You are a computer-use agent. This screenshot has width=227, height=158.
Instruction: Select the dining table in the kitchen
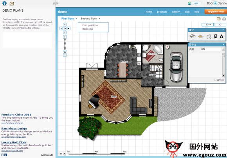(x=123, y=70)
